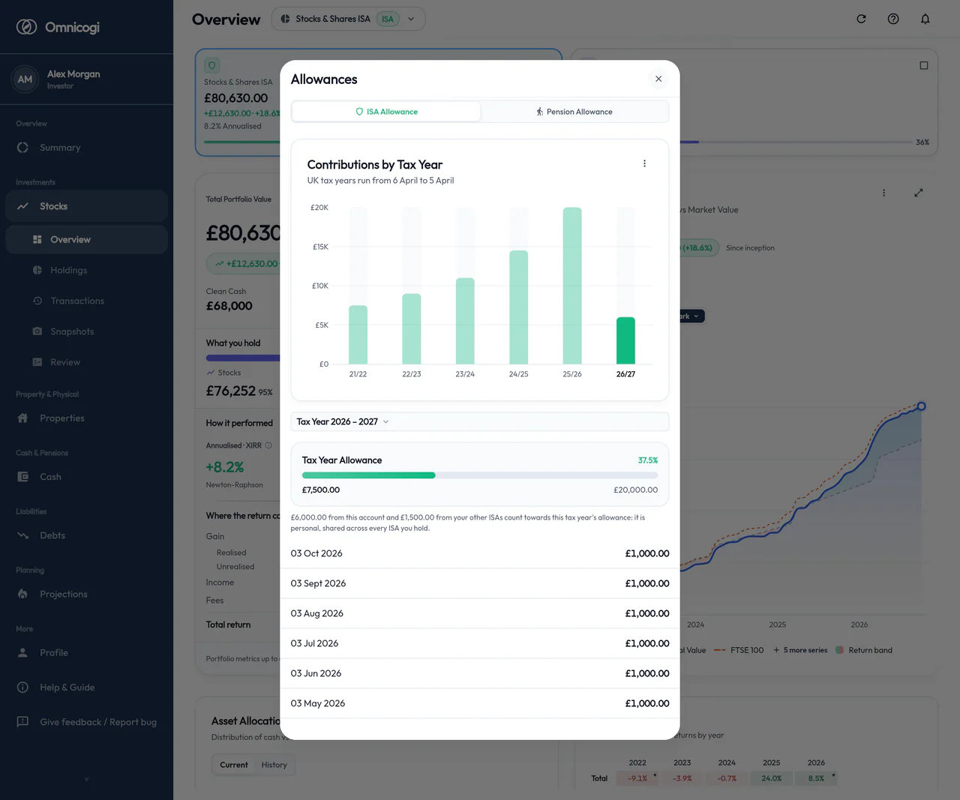Toggle the FTSE 100 series in the legend
960x800 pixels.
tap(739, 650)
